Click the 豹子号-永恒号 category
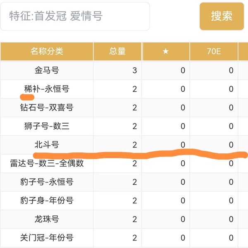 [x=47, y=182]
